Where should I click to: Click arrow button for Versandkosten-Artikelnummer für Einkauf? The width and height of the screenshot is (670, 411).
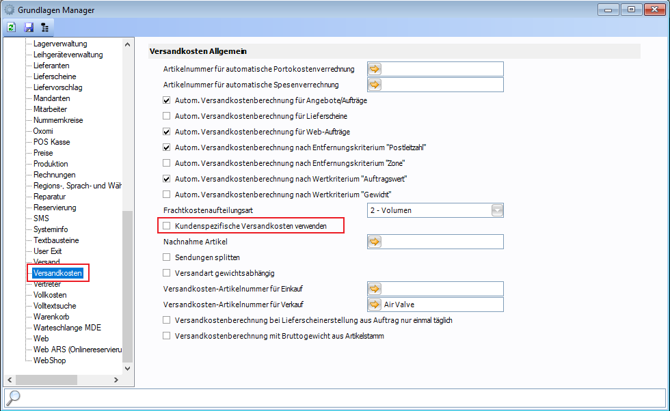(375, 289)
